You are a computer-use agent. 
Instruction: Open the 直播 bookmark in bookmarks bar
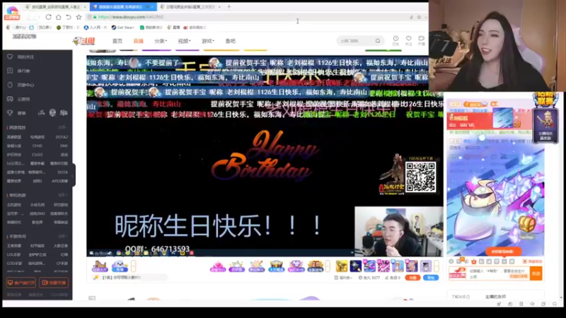coord(173,28)
